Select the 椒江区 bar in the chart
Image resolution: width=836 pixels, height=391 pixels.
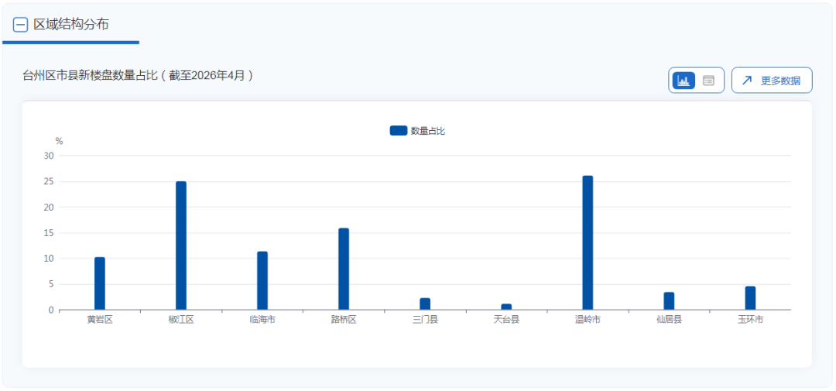tap(181, 245)
